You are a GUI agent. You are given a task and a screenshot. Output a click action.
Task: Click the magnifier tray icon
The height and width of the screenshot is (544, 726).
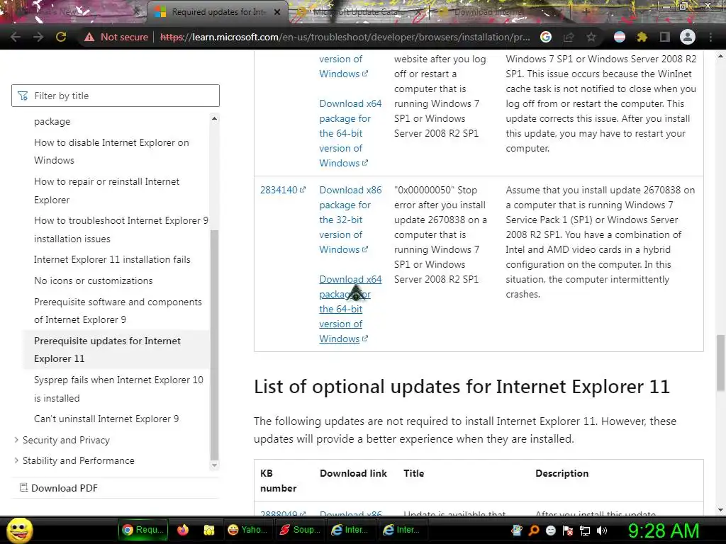[534, 531]
